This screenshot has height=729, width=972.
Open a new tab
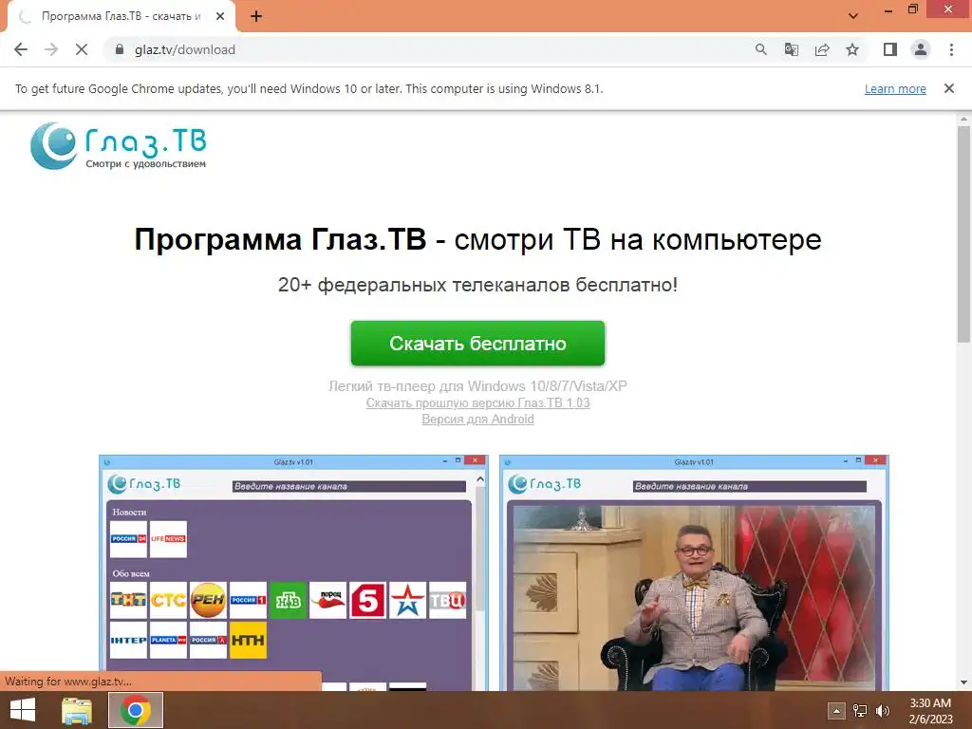(x=256, y=17)
